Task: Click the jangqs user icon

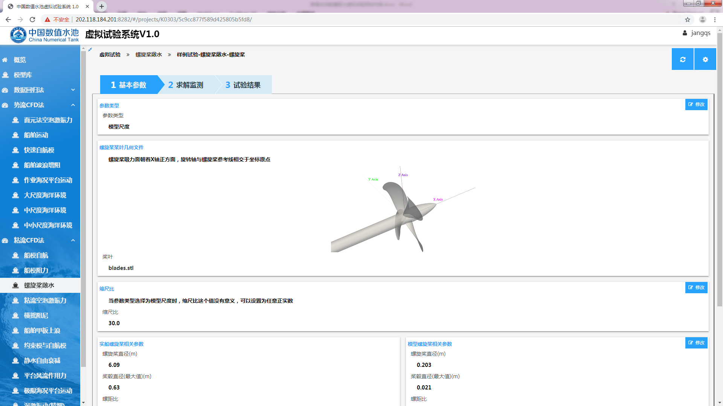Action: coord(685,33)
